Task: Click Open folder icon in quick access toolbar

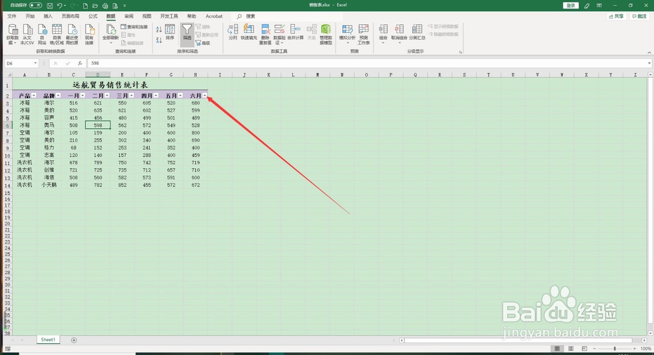Action: click(x=95, y=5)
